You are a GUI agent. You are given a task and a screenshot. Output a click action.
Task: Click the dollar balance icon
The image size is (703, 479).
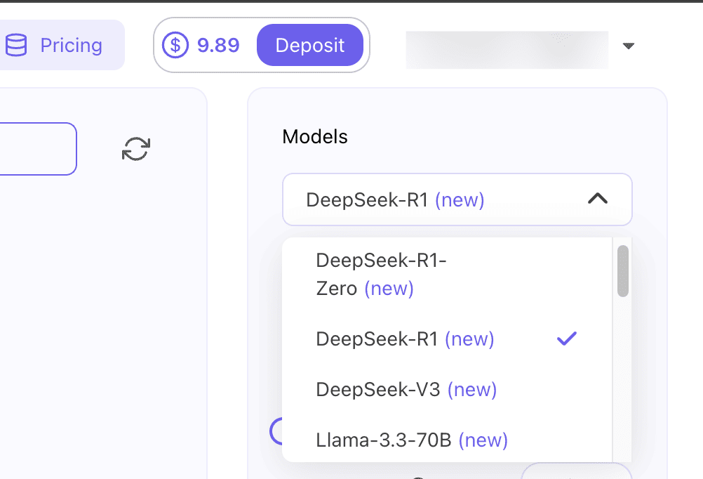click(175, 45)
